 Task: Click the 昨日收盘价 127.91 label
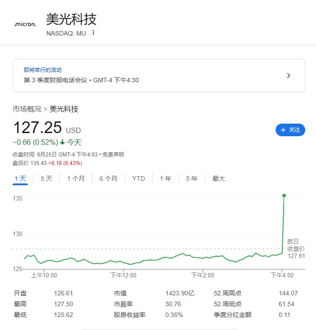pos(296,249)
